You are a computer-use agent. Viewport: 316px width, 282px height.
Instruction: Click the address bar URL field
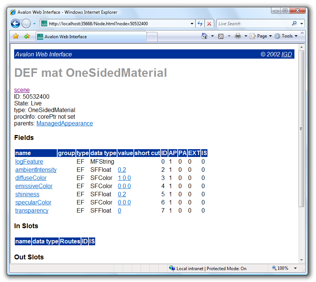(x=118, y=24)
